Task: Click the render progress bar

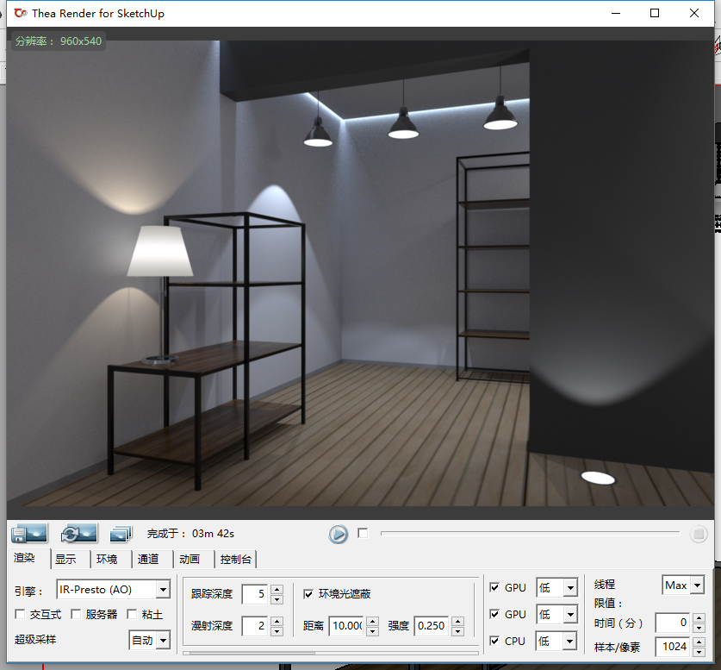Action: 530,534
